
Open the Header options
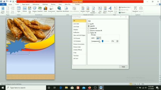coord(83,10)
